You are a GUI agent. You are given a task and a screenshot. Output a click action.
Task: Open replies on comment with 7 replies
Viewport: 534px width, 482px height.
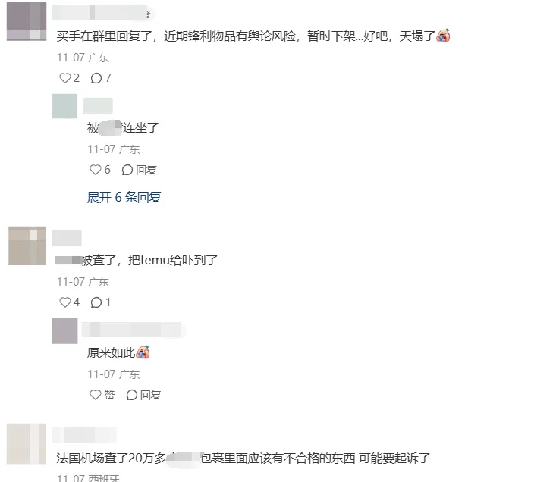click(101, 78)
